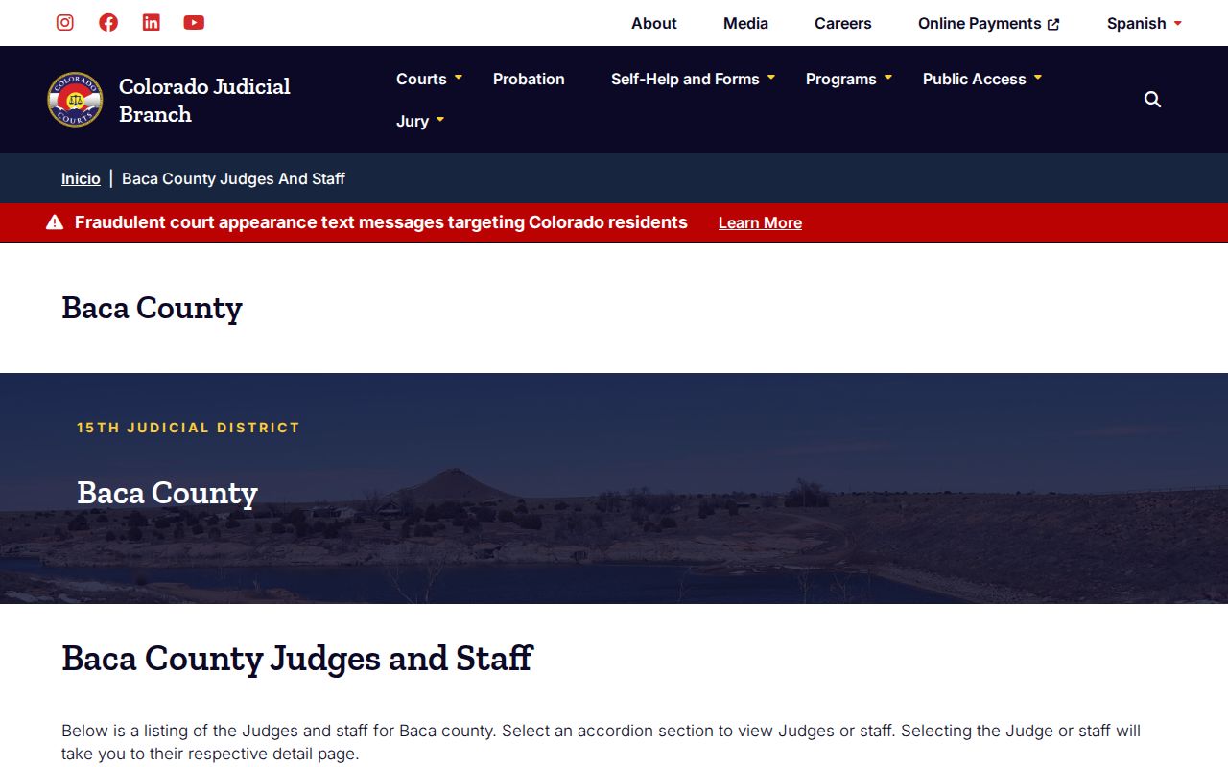Open the Spanish language dropdown
1228x767 pixels.
(x=1145, y=23)
